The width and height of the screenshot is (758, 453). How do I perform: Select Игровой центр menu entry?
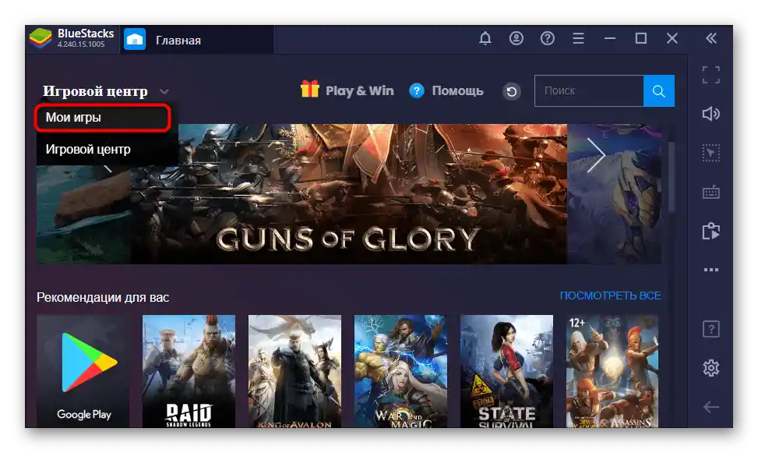click(x=88, y=150)
